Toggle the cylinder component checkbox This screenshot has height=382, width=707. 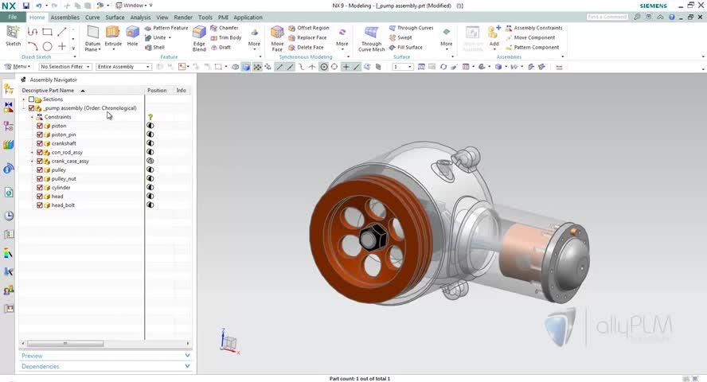[x=40, y=187]
